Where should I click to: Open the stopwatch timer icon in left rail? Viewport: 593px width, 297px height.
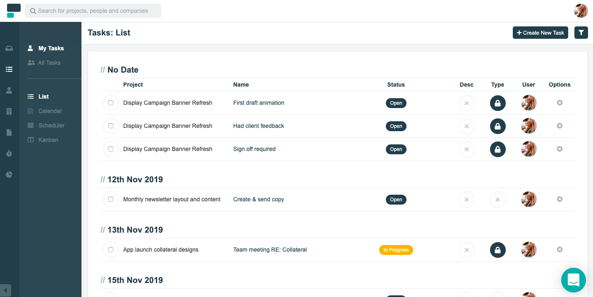(9, 153)
